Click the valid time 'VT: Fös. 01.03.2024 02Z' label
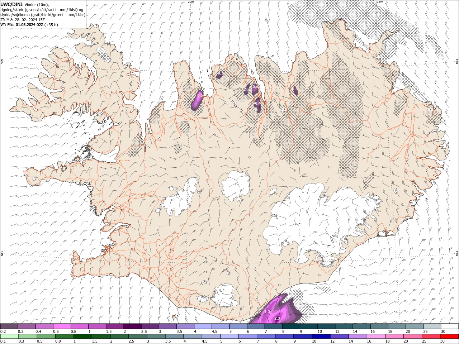459x344 pixels. pyautogui.click(x=23, y=25)
